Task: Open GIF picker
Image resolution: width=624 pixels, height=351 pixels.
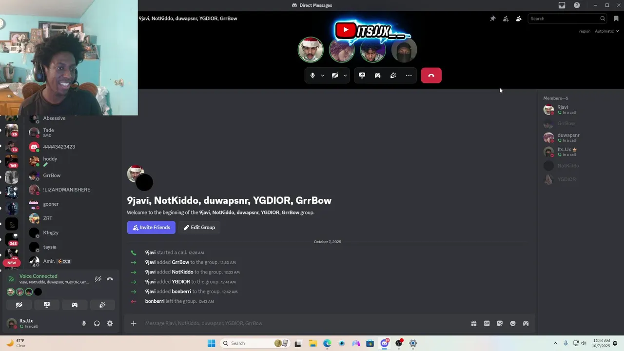Action: 487,323
